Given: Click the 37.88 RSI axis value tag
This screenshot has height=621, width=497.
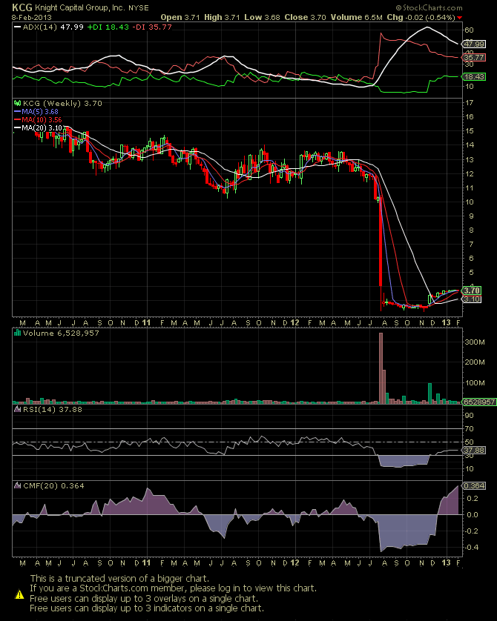Looking at the screenshot, I should pyautogui.click(x=474, y=451).
